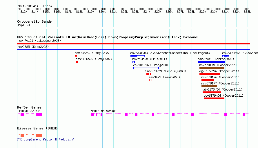Click the first CFD exon in OMIM track
Screen dimensions: 258x148
[22, 135]
